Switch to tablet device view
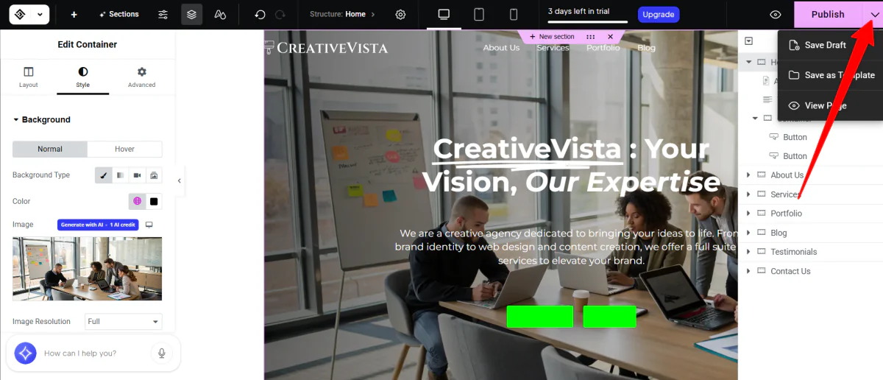 (479, 15)
